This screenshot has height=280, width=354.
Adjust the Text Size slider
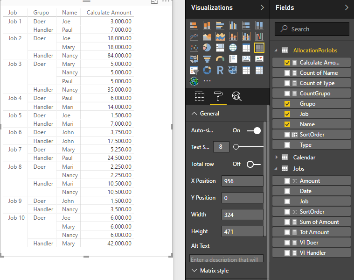point(236,147)
